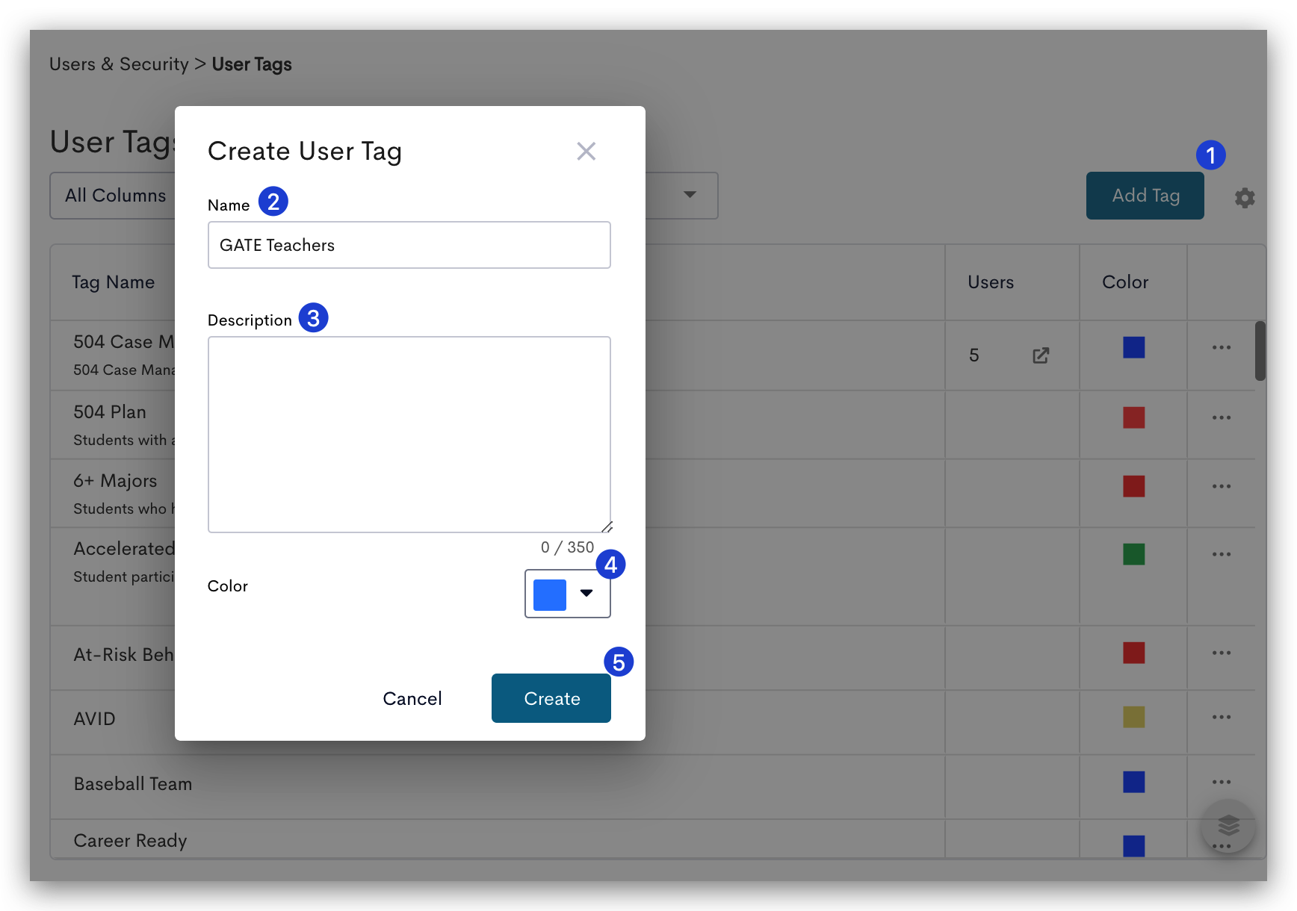The height and width of the screenshot is (911, 1297).
Task: Click the description resize handle
Action: coord(607,527)
